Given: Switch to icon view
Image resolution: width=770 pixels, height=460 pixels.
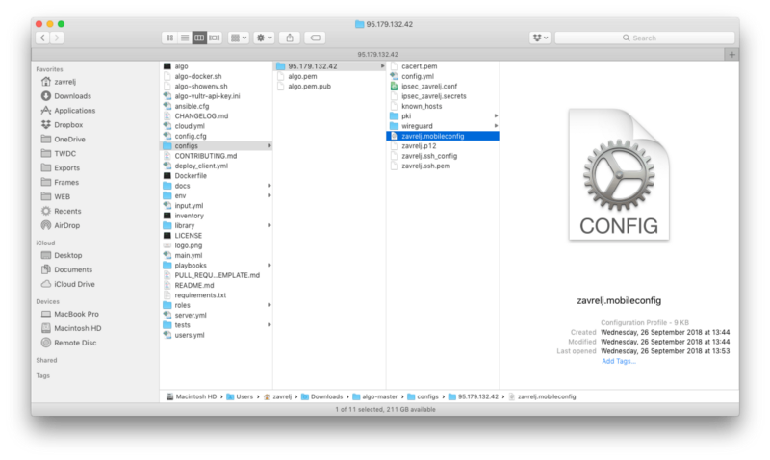Looking at the screenshot, I should pos(169,38).
